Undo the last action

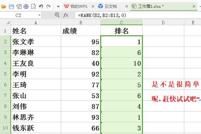[41, 6]
